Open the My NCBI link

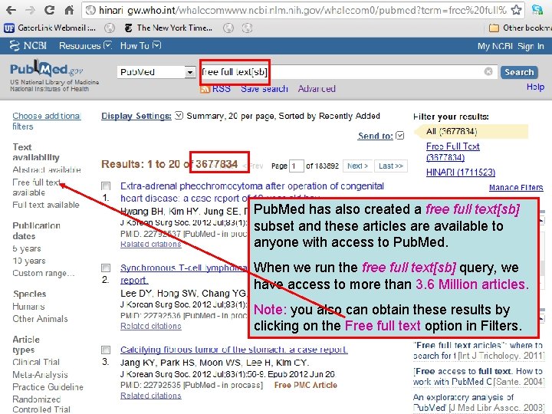(x=495, y=46)
